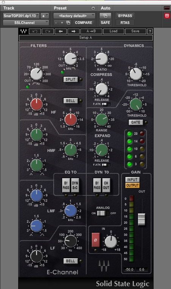Screen dimensions: 171x289
Task: Adjust the compressor RATIO knob
Action: pos(101,59)
